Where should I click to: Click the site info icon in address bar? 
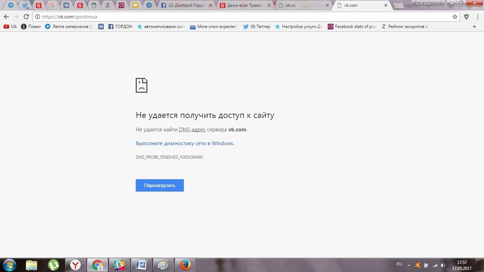[x=38, y=17]
